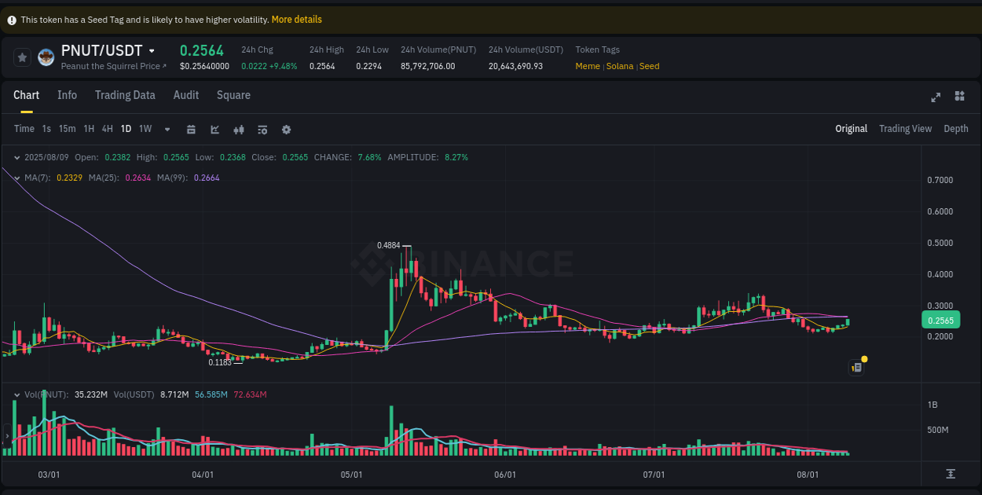
Task: Open the chart settings gear icon
Action: coord(286,129)
